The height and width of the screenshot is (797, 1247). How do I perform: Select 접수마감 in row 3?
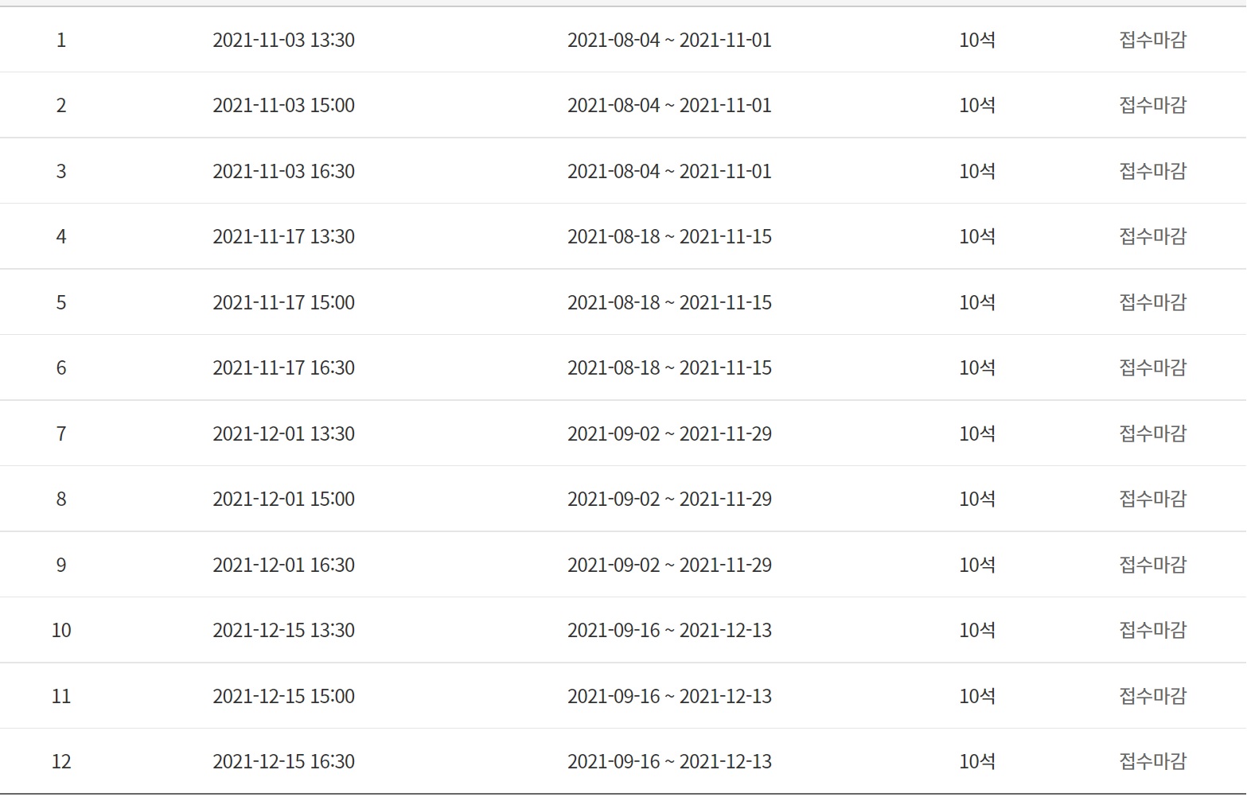click(x=1152, y=171)
